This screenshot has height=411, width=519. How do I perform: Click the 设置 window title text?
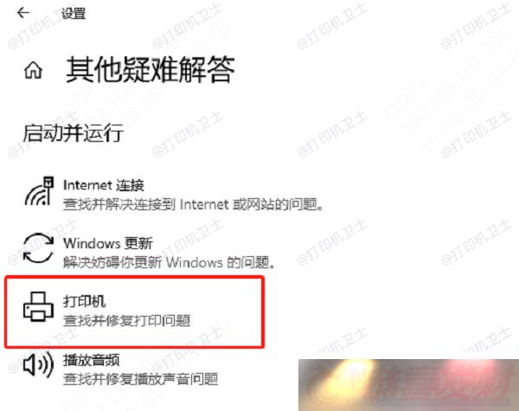click(x=74, y=14)
